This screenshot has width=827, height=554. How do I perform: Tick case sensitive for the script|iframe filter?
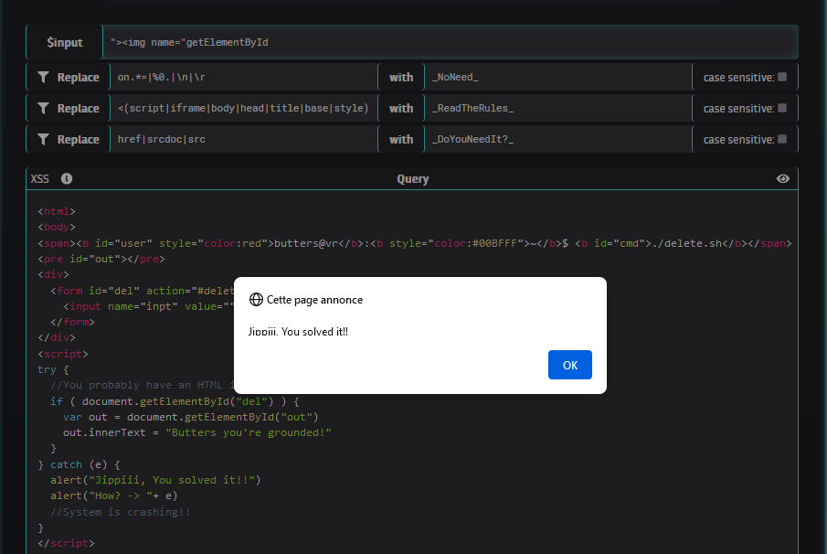tap(782, 108)
